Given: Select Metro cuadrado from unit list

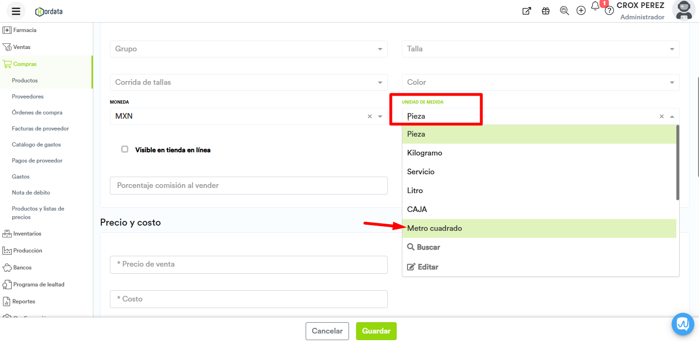Looking at the screenshot, I should [434, 228].
